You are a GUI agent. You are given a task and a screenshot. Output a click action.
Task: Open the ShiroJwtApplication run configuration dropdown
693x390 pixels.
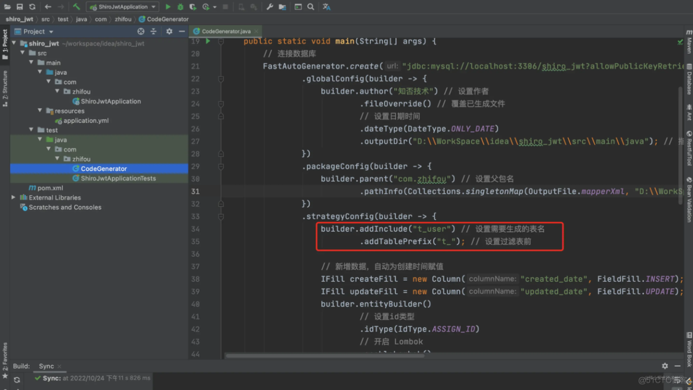(x=153, y=6)
